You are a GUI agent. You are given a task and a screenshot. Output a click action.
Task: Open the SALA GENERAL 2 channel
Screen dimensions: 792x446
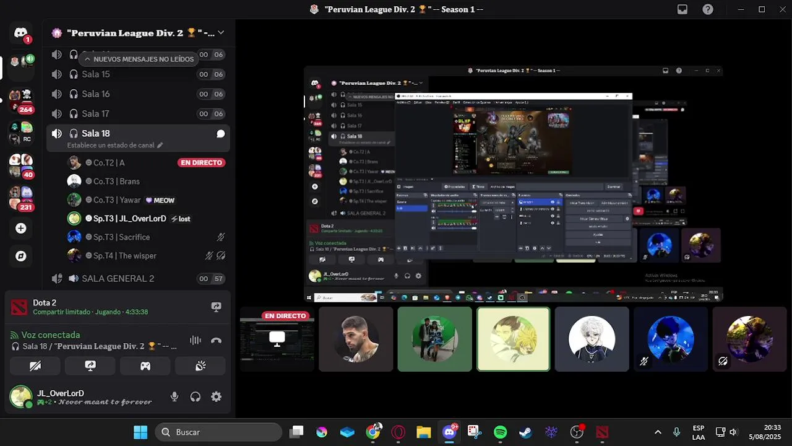pos(139,279)
